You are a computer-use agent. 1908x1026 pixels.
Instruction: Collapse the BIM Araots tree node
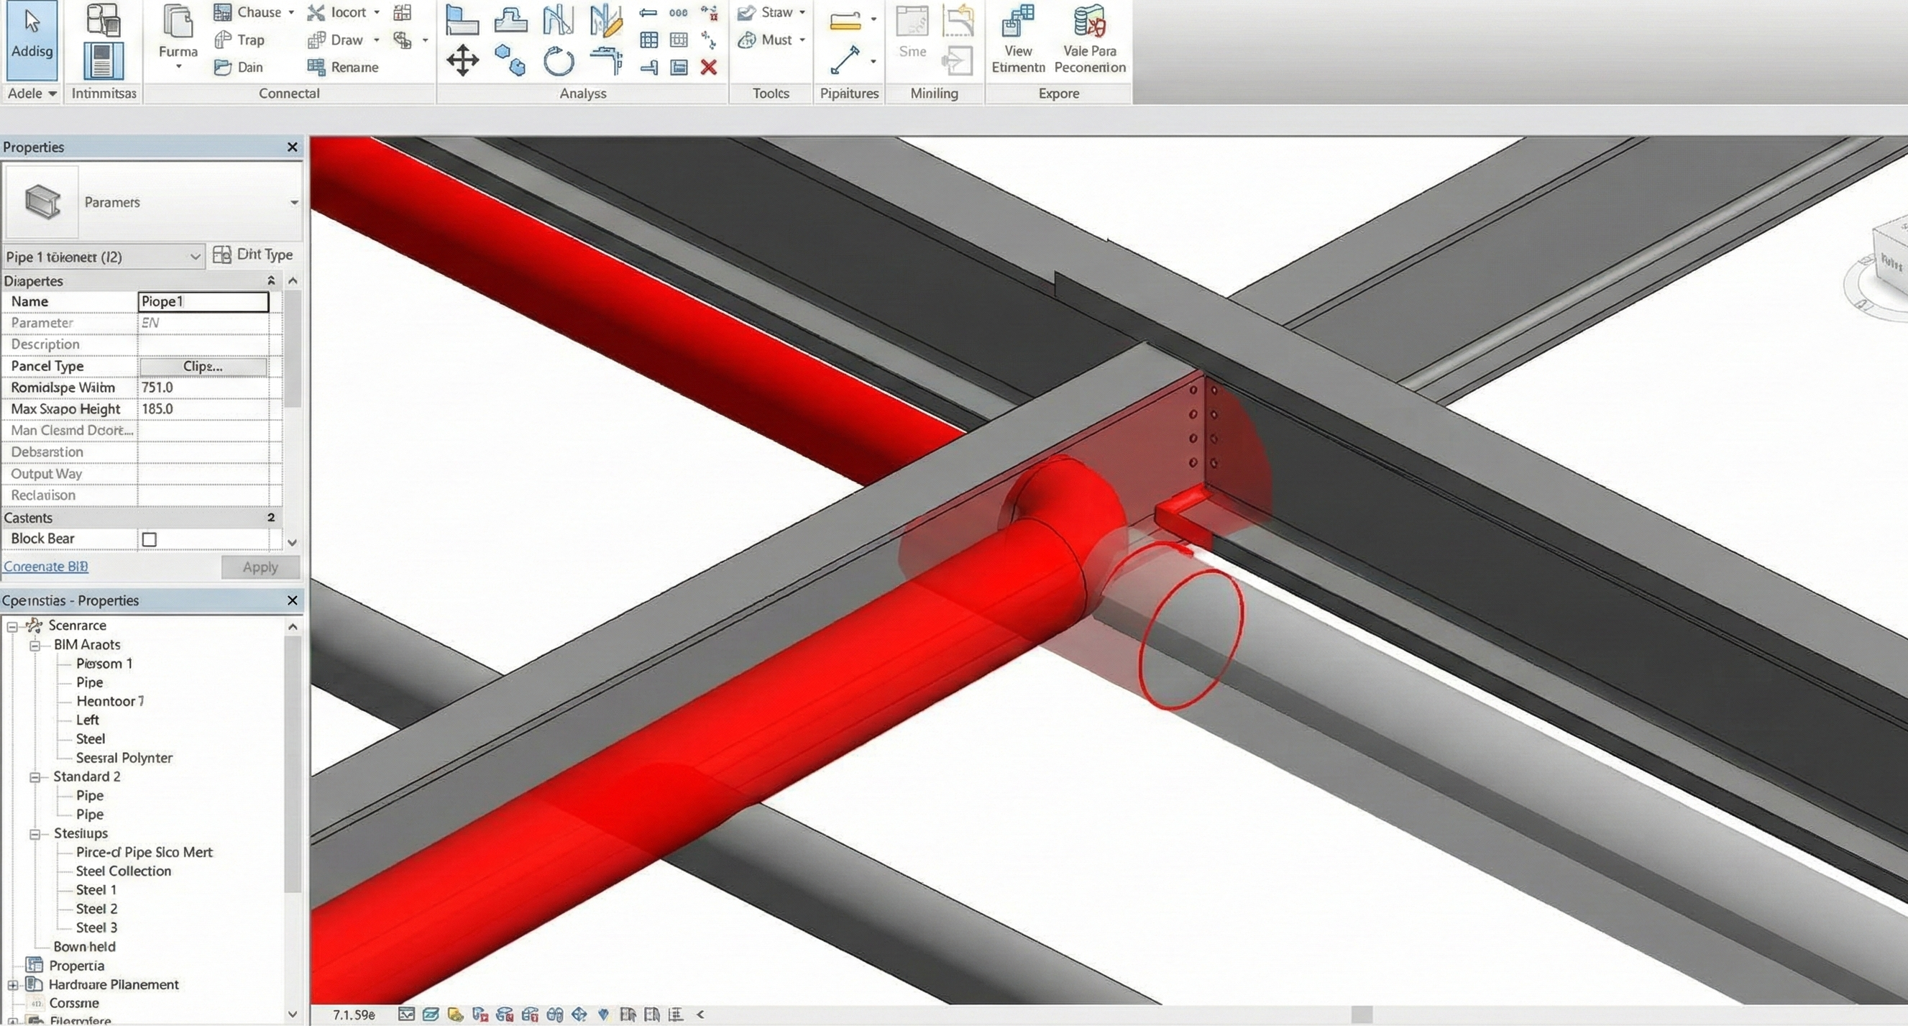click(35, 645)
